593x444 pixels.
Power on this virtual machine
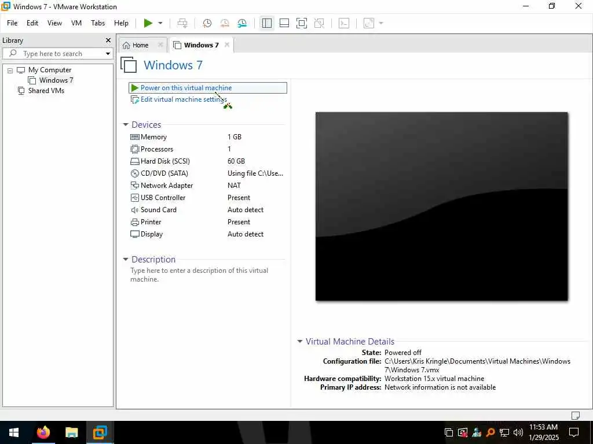pos(208,88)
